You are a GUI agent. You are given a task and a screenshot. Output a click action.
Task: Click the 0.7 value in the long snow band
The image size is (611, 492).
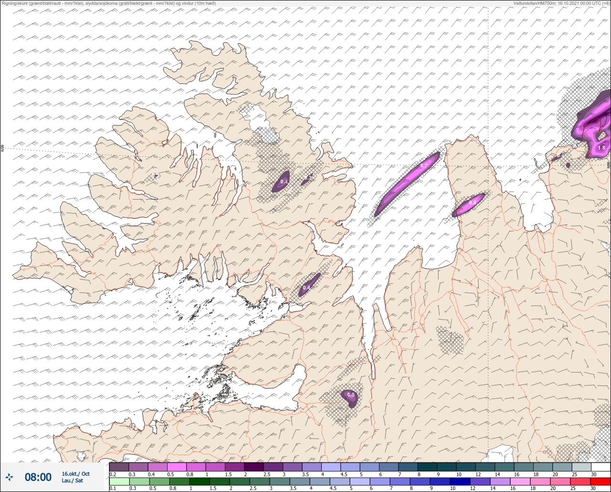(424, 166)
